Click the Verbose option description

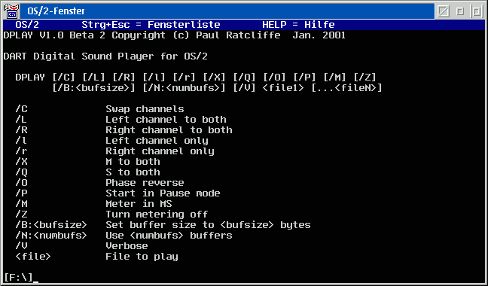click(127, 246)
